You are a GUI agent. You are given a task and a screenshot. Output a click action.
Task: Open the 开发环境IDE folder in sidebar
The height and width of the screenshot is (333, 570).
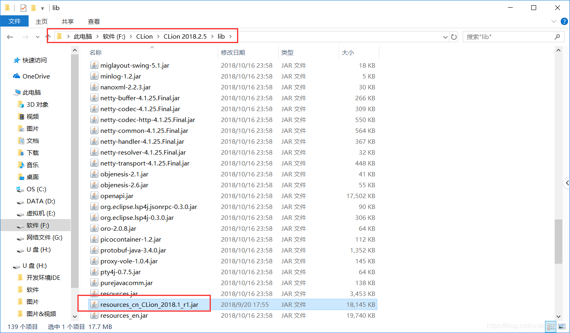point(43,277)
